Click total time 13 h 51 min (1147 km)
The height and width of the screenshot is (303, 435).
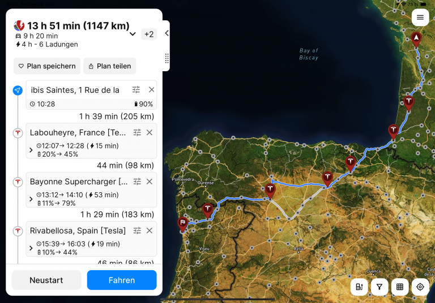pos(78,26)
